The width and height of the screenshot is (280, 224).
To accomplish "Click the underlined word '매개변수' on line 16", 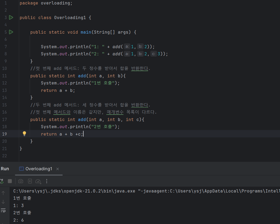I will pyautogui.click(x=115, y=112).
